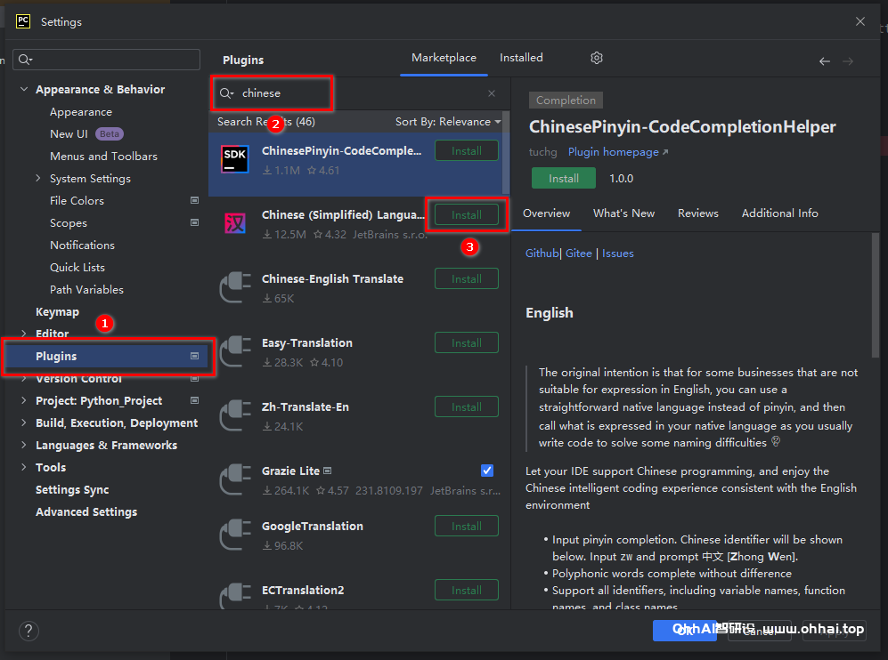Open the help question mark icon
The width and height of the screenshot is (888, 660).
click(x=29, y=630)
